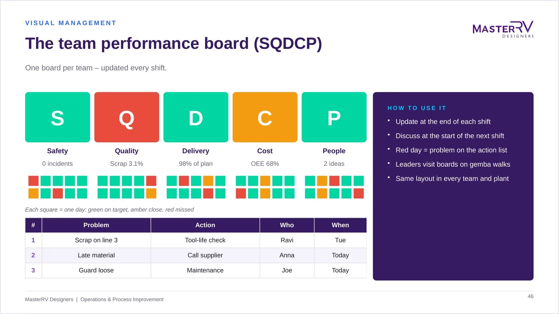The width and height of the screenshot is (559, 314).
Task: Select the amber C Cost tile
Action: (265, 117)
